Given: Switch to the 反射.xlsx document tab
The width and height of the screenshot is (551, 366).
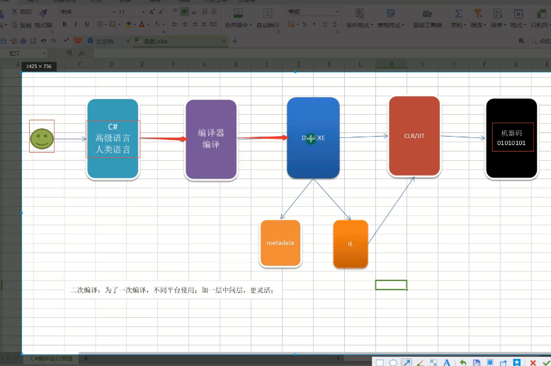Looking at the screenshot, I should pos(155,41).
